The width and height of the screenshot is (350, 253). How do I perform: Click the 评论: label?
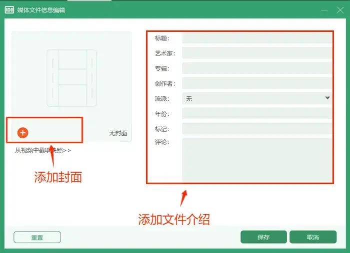pyautogui.click(x=162, y=142)
